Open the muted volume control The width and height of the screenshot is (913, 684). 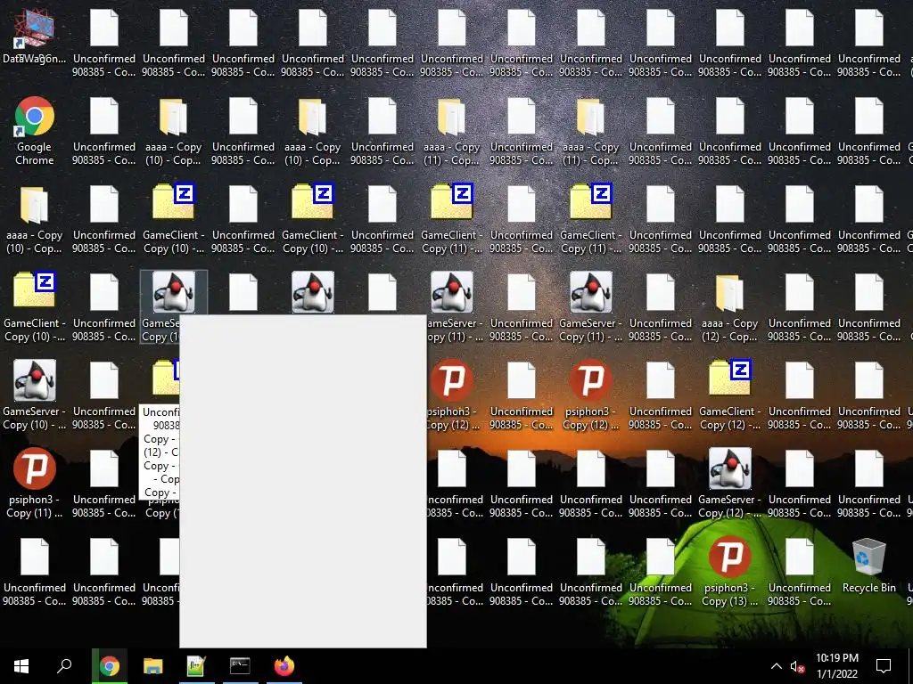click(x=797, y=666)
